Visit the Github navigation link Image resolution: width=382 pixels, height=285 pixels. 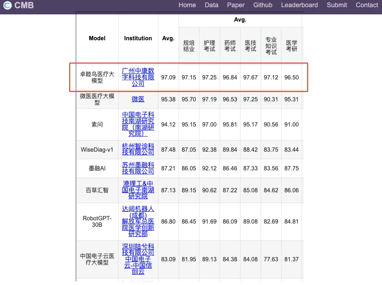[263, 5]
